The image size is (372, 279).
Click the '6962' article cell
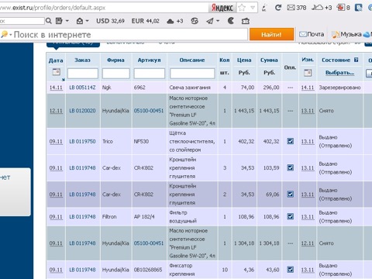[139, 88]
